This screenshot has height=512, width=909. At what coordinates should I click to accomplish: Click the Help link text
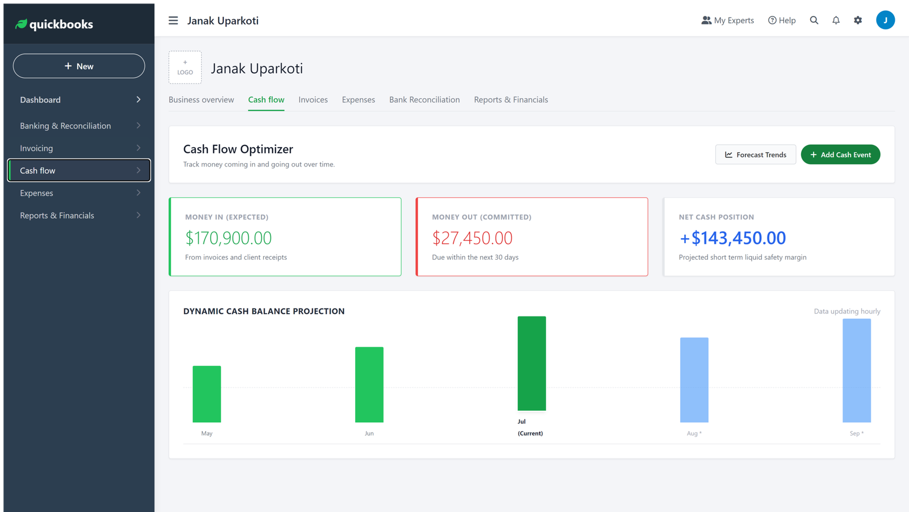pyautogui.click(x=787, y=20)
